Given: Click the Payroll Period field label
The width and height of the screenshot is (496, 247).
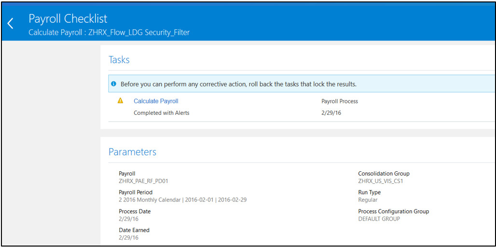Looking at the screenshot, I should click(x=136, y=192).
